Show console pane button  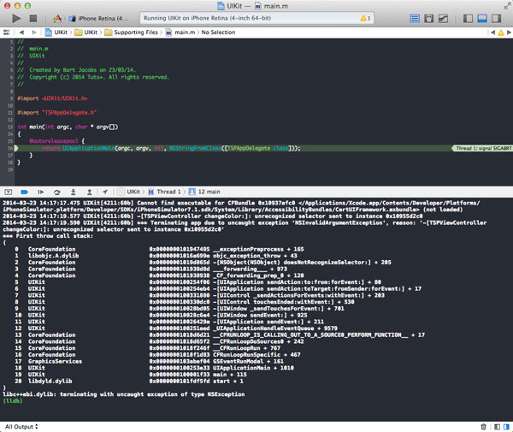[506, 427]
